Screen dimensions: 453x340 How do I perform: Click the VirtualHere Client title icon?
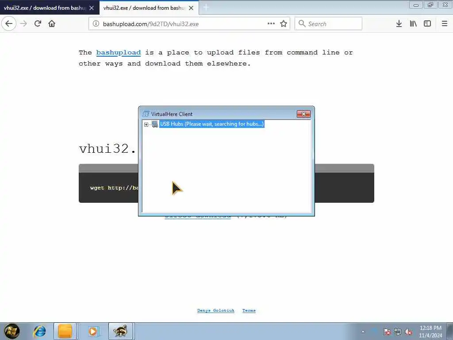[x=146, y=114]
